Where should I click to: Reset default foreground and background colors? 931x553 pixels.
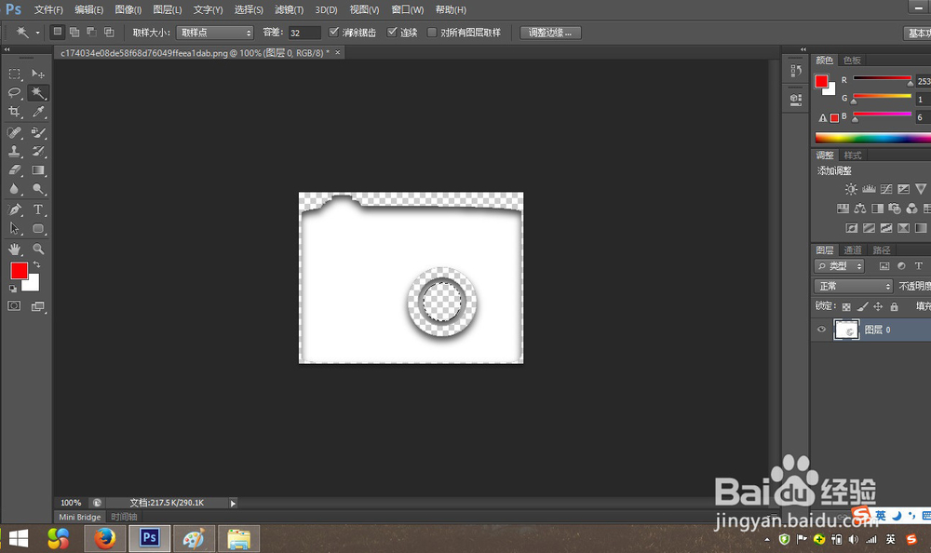(12, 289)
